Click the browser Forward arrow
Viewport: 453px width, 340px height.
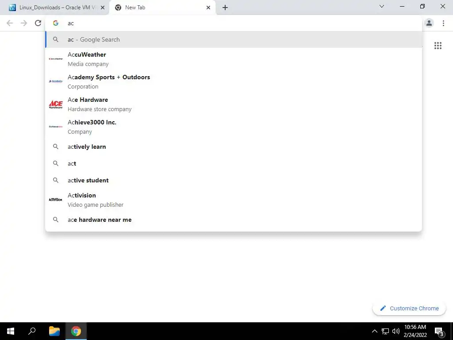coord(24,23)
